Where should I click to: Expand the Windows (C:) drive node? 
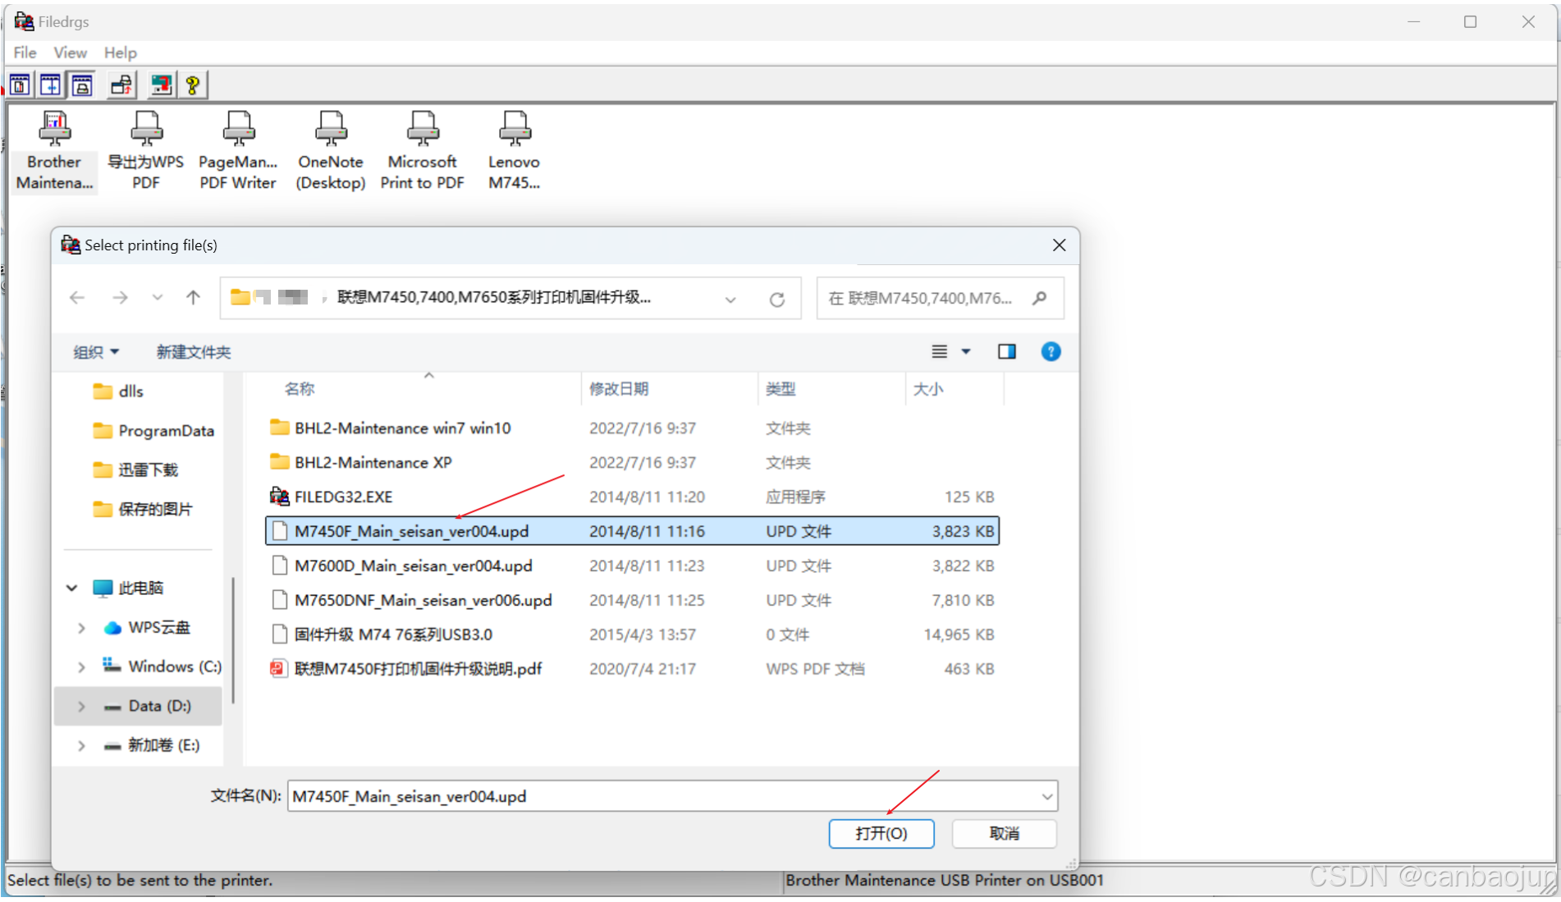pyautogui.click(x=81, y=667)
